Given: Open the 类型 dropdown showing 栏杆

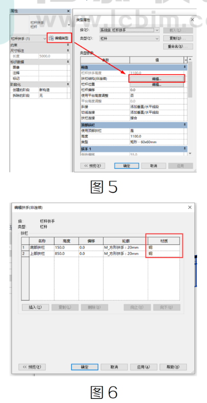Looking at the screenshot, I should 129,38.
